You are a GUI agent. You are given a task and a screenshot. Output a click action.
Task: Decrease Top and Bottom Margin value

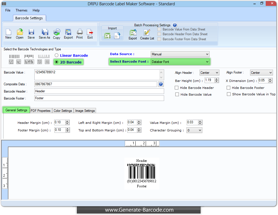point(139,131)
